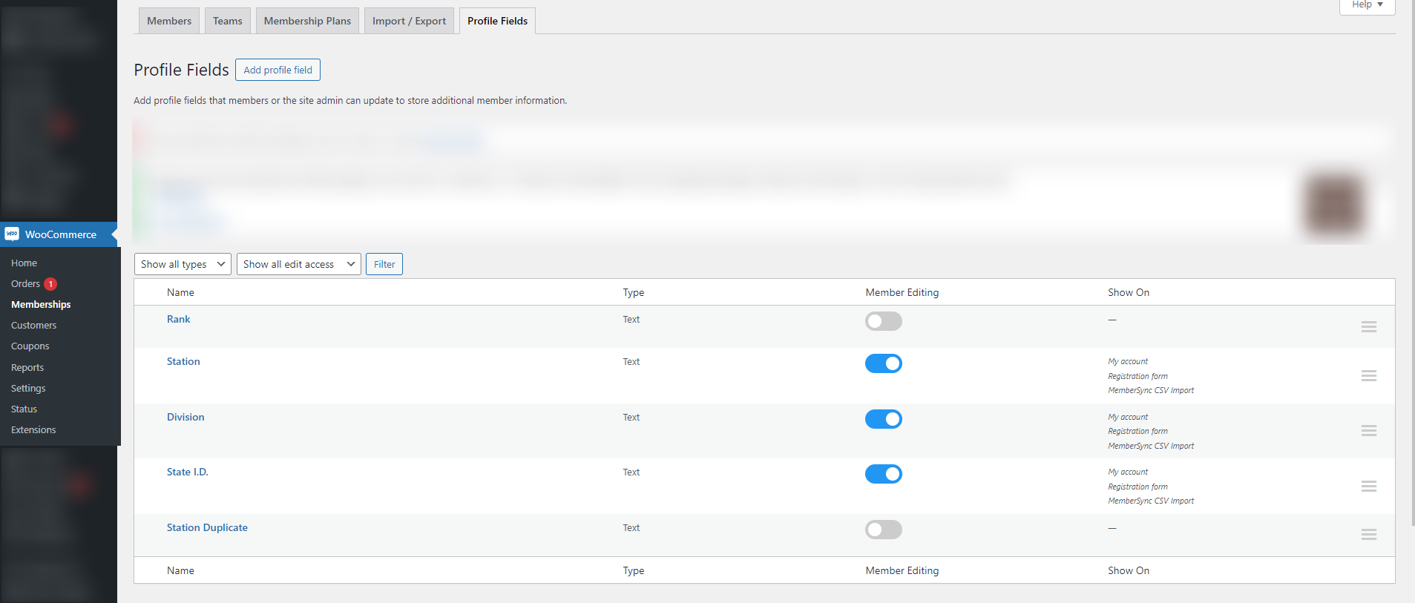Click the Type column footer label

[634, 570]
